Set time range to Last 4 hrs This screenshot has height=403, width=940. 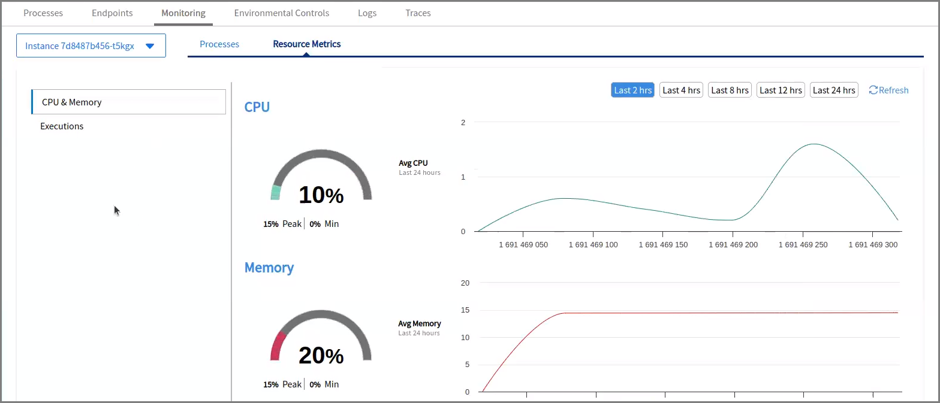(681, 90)
